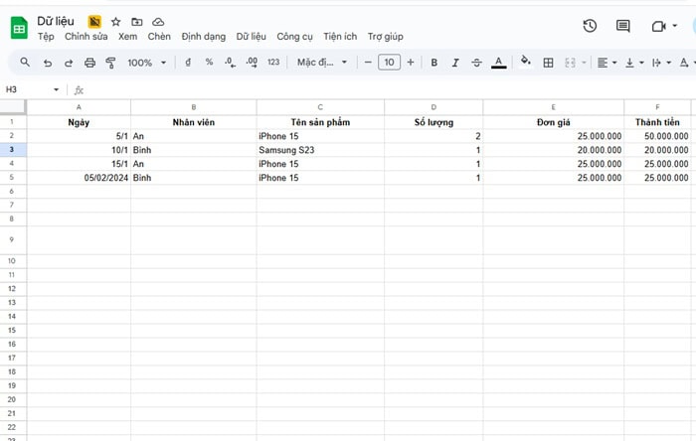
Task: Click the increase font size plus button
Action: pos(411,63)
